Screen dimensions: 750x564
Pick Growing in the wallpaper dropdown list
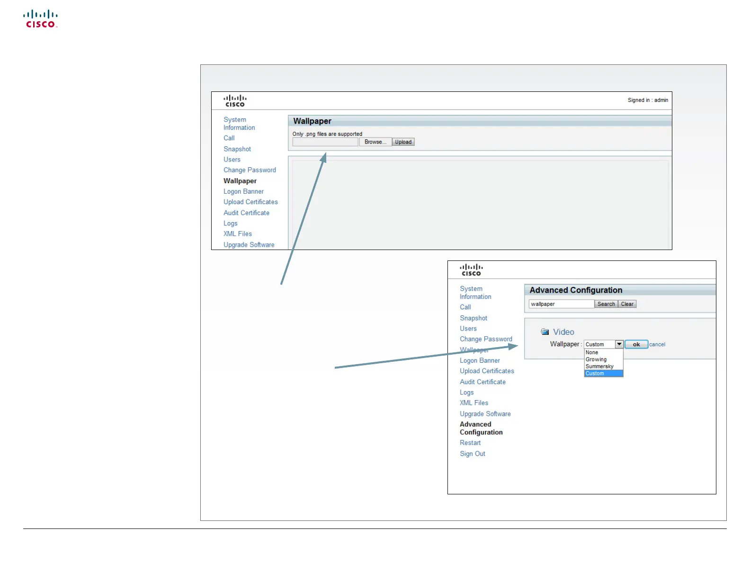[596, 359]
